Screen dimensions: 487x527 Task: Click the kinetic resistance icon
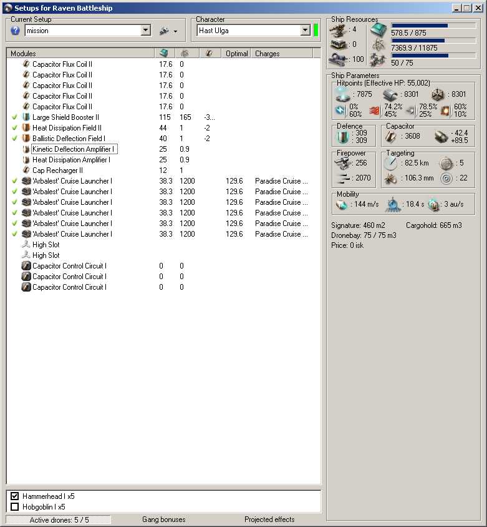tap(410, 111)
